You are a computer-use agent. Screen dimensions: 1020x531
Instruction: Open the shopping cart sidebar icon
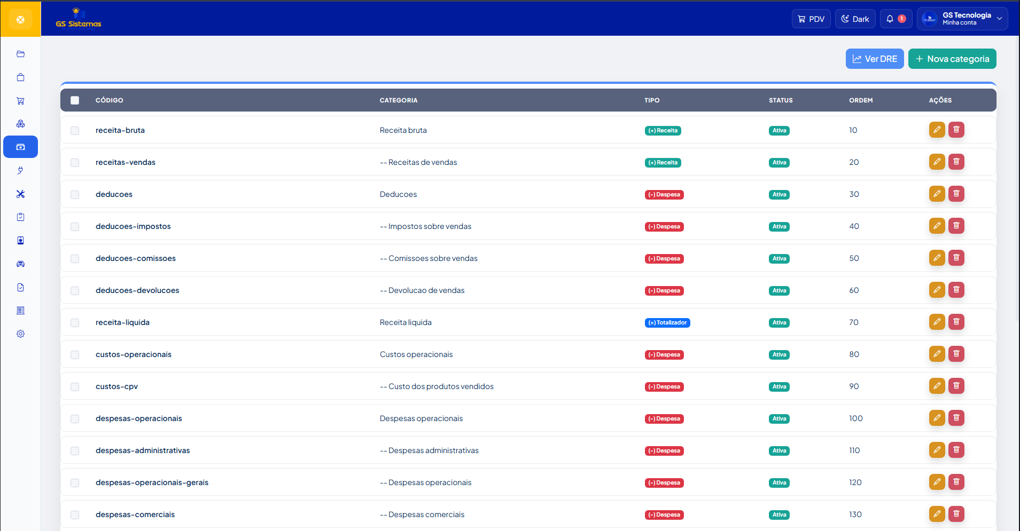(20, 101)
